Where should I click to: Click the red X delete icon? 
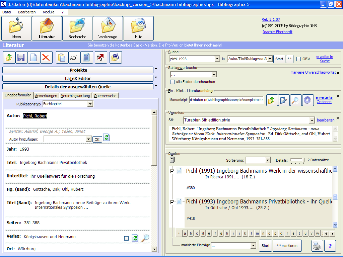(x=46, y=58)
